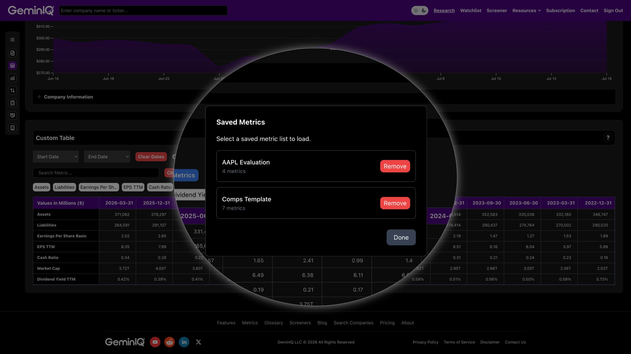This screenshot has width=631, height=354.
Task: Click the GeminIQ logo in the header
Action: click(31, 10)
